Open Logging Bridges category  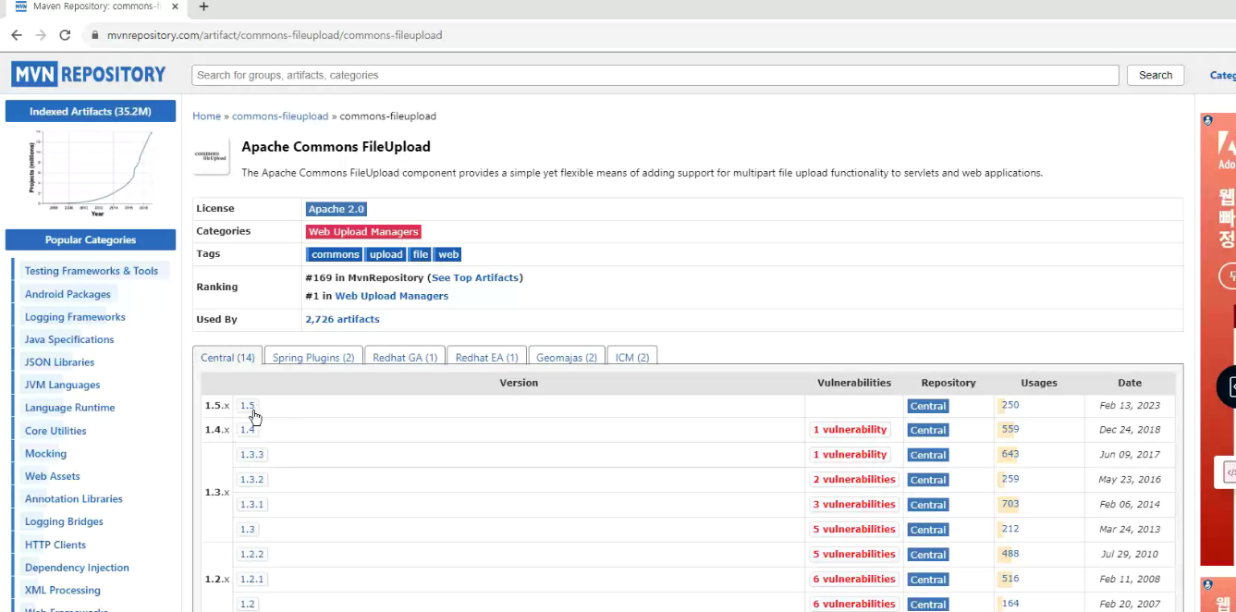[64, 521]
